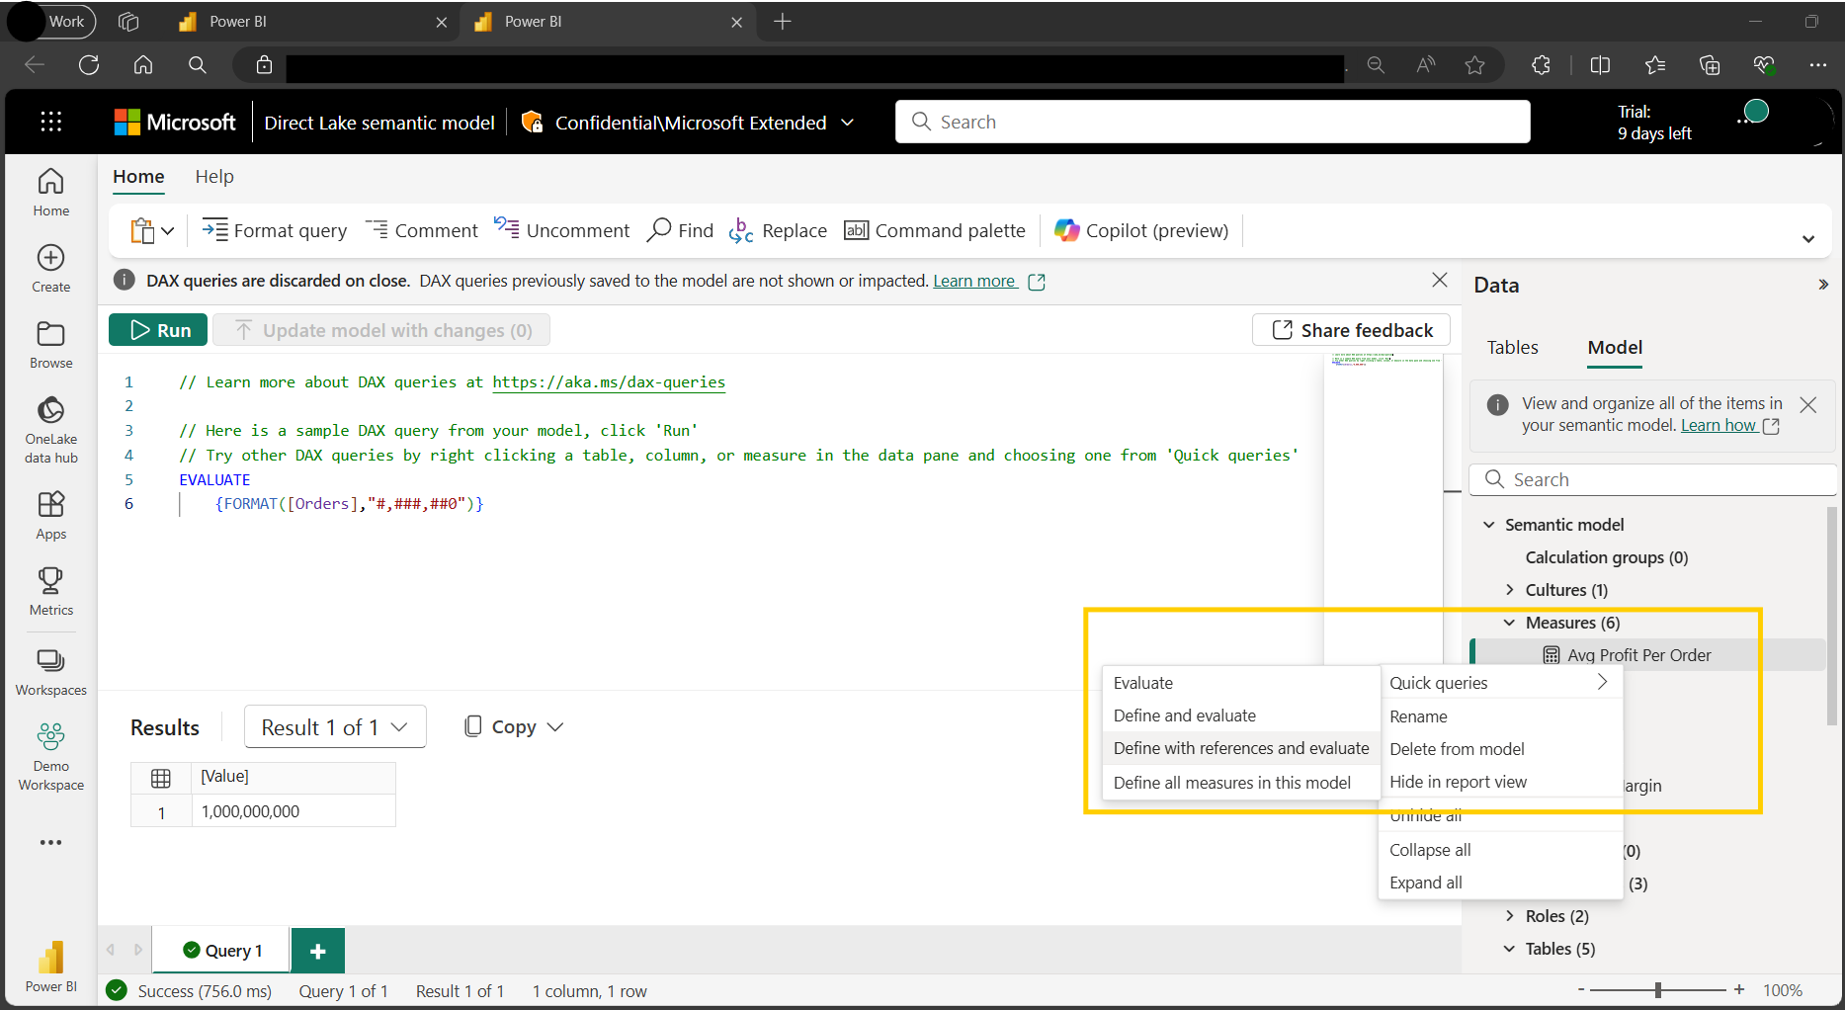This screenshot has width=1845, height=1010.
Task: Click the Format query toolbar icon
Action: pyautogui.click(x=214, y=230)
